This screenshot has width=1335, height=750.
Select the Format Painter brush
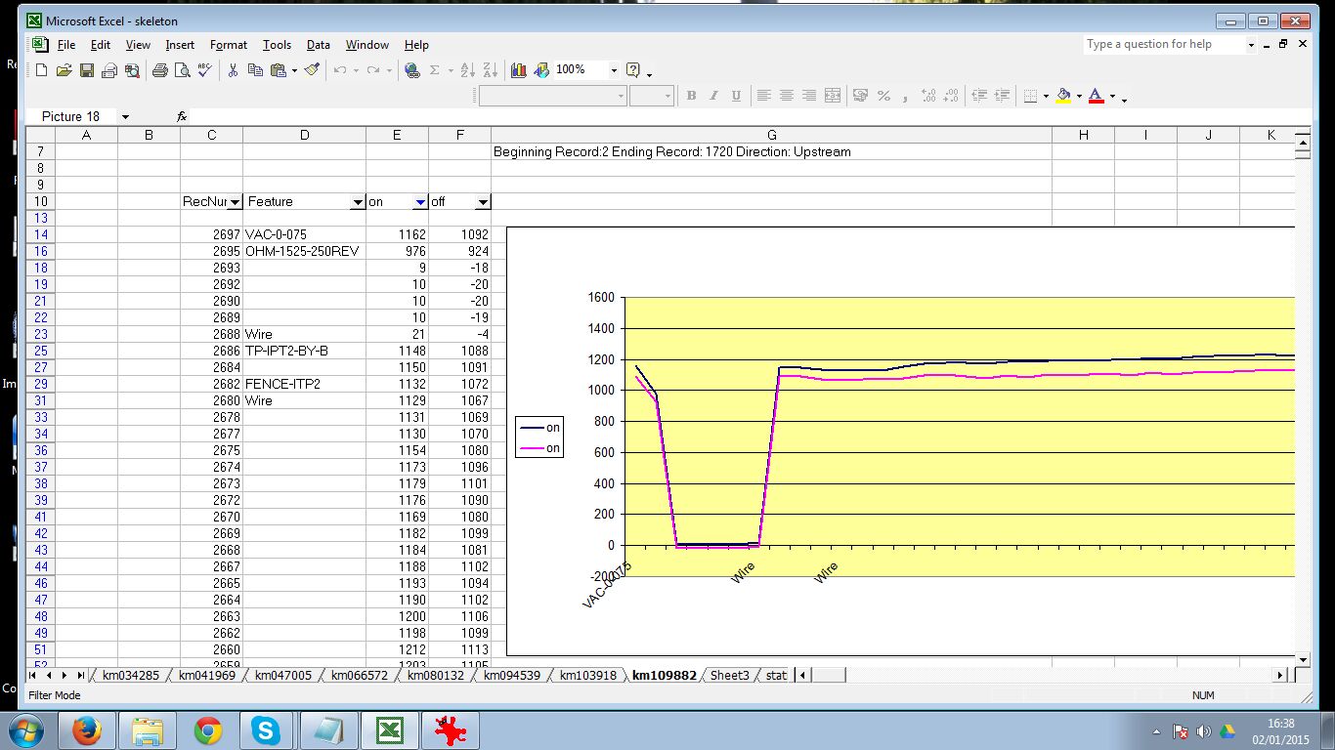[312, 70]
